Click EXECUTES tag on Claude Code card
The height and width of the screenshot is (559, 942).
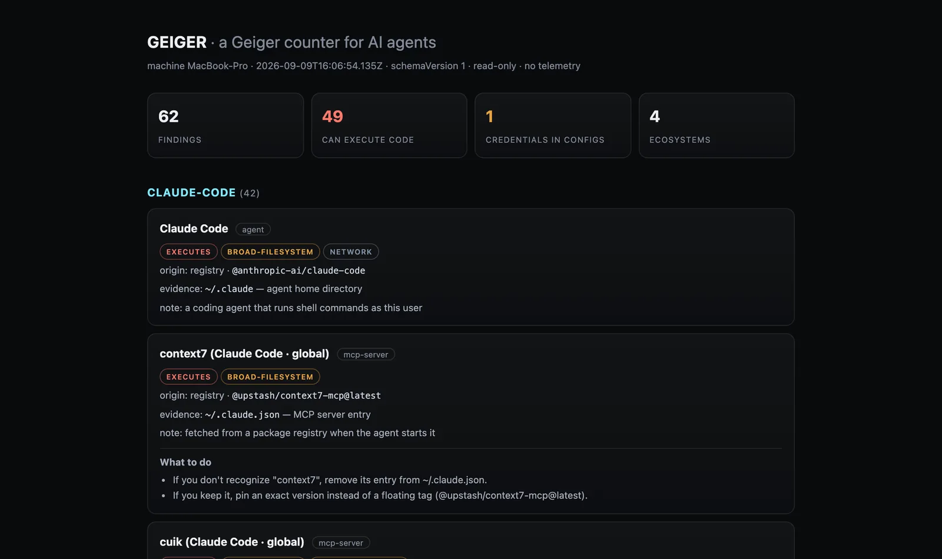point(188,252)
